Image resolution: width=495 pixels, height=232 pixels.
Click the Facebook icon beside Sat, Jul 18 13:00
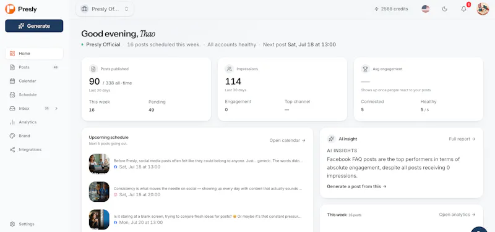[116, 167]
